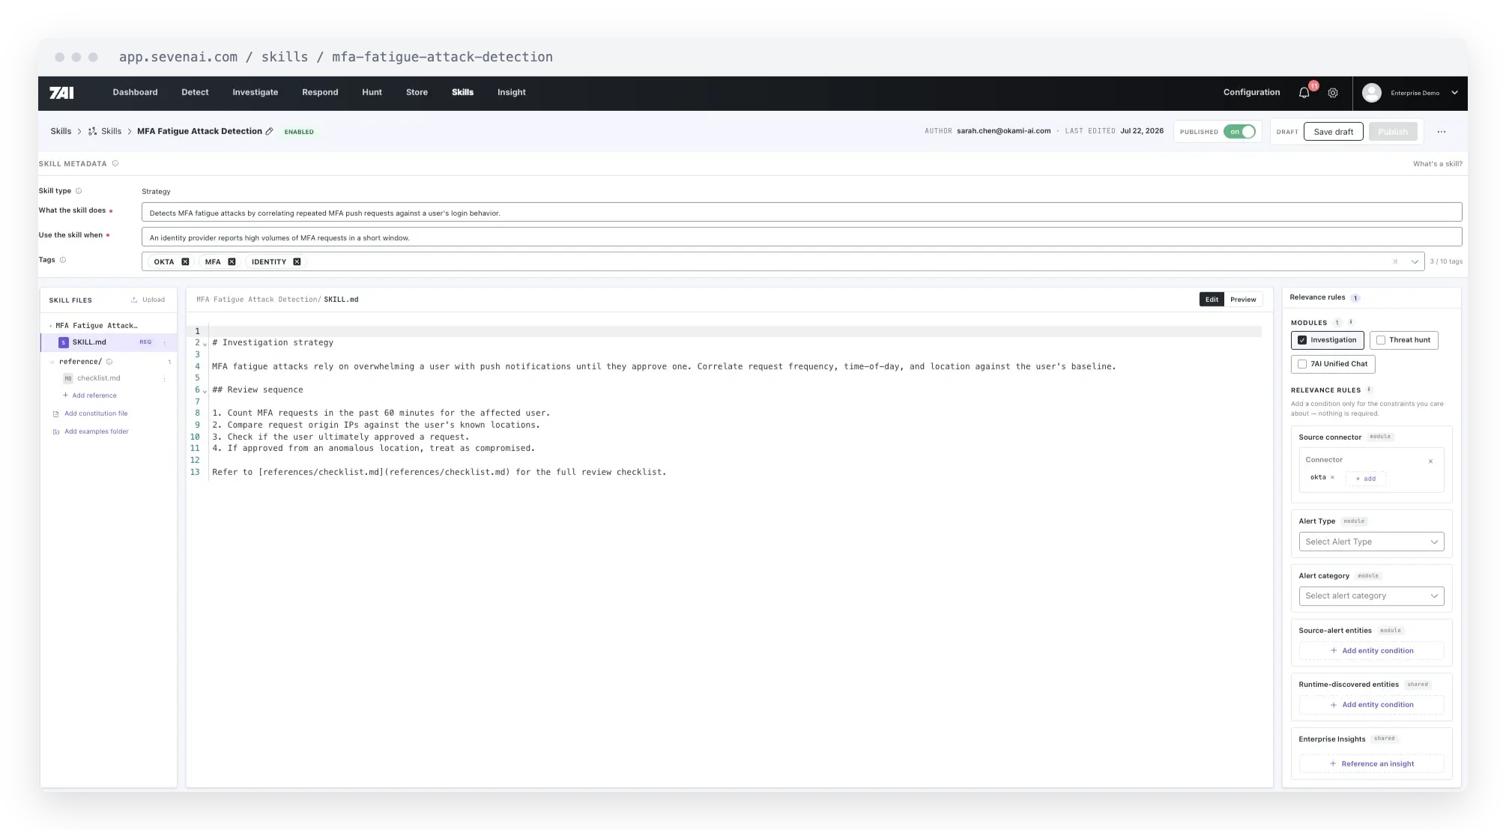The height and width of the screenshot is (830, 1506).
Task: Open checklist.md row options menu
Action: point(165,378)
